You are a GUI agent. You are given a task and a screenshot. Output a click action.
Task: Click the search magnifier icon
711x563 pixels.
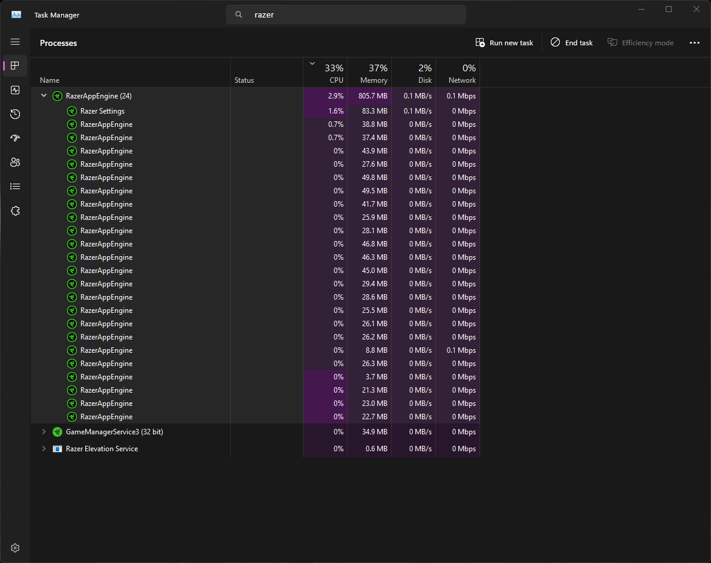pyautogui.click(x=238, y=14)
